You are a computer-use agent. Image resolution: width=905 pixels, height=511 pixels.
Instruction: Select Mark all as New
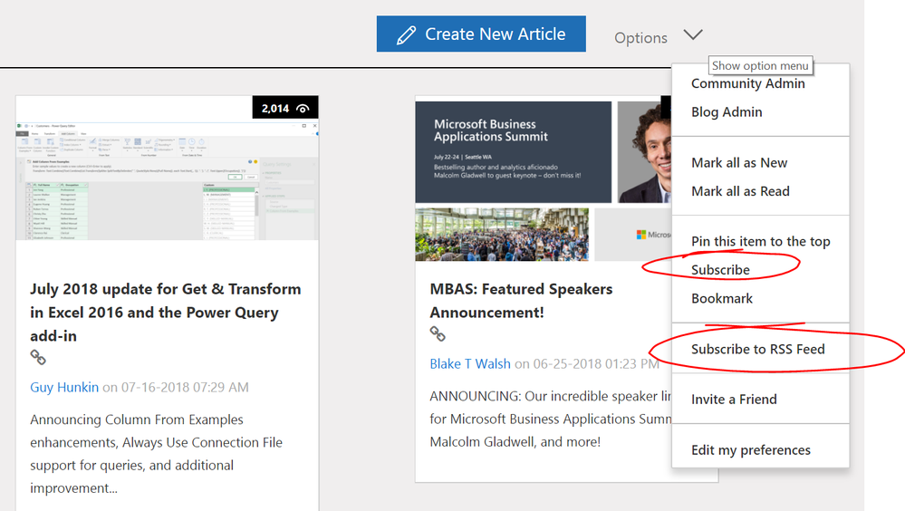point(739,163)
